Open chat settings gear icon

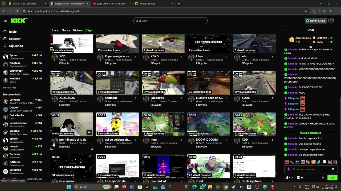click(x=323, y=177)
